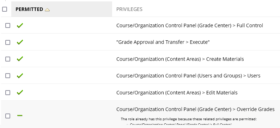Sort by the PERMITTED column header
Image resolution: width=280 pixels, height=128 pixels.
(x=29, y=9)
